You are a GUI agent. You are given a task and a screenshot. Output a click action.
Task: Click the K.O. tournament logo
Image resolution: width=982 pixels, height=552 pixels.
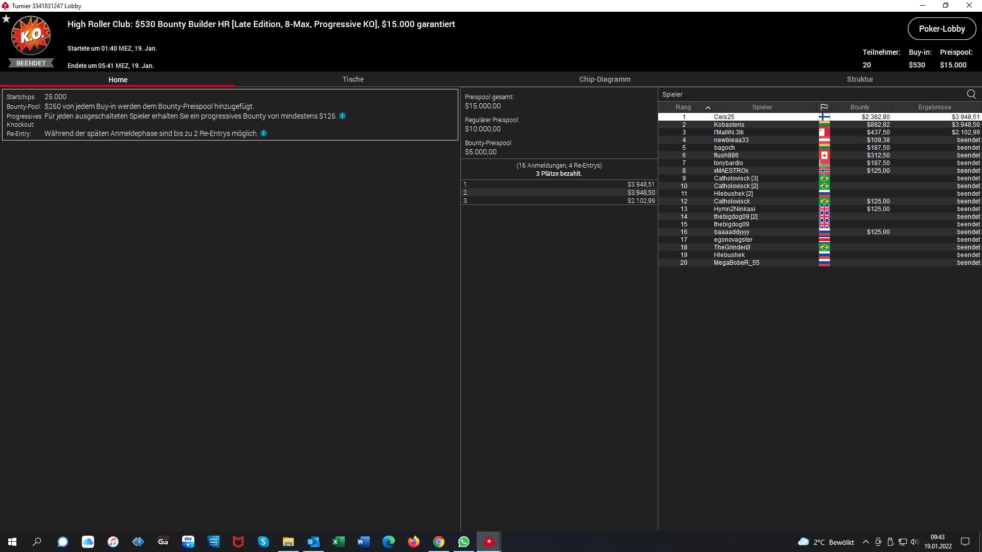click(x=31, y=36)
